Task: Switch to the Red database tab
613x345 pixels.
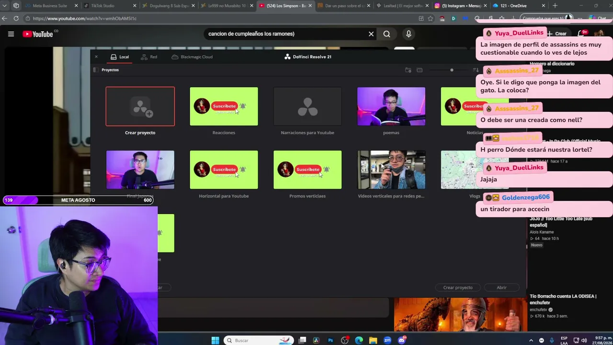Action: 149,57
